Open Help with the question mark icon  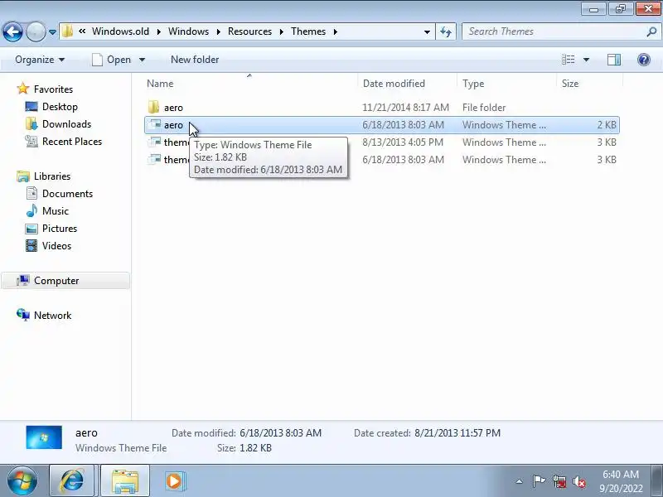coord(644,60)
